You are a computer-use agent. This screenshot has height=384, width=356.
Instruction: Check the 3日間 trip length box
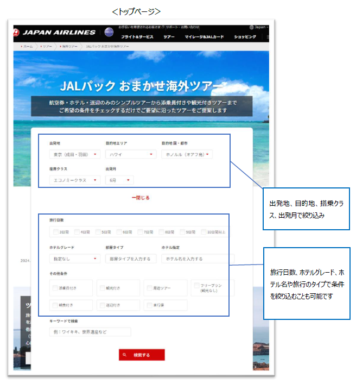click(x=56, y=232)
